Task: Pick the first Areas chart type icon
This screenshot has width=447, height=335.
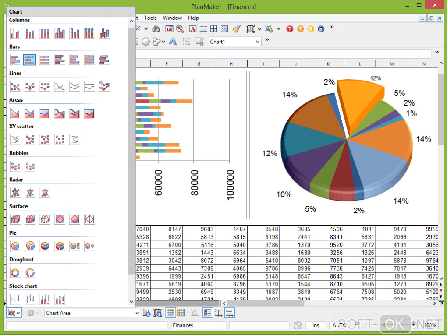Action: click(15, 113)
